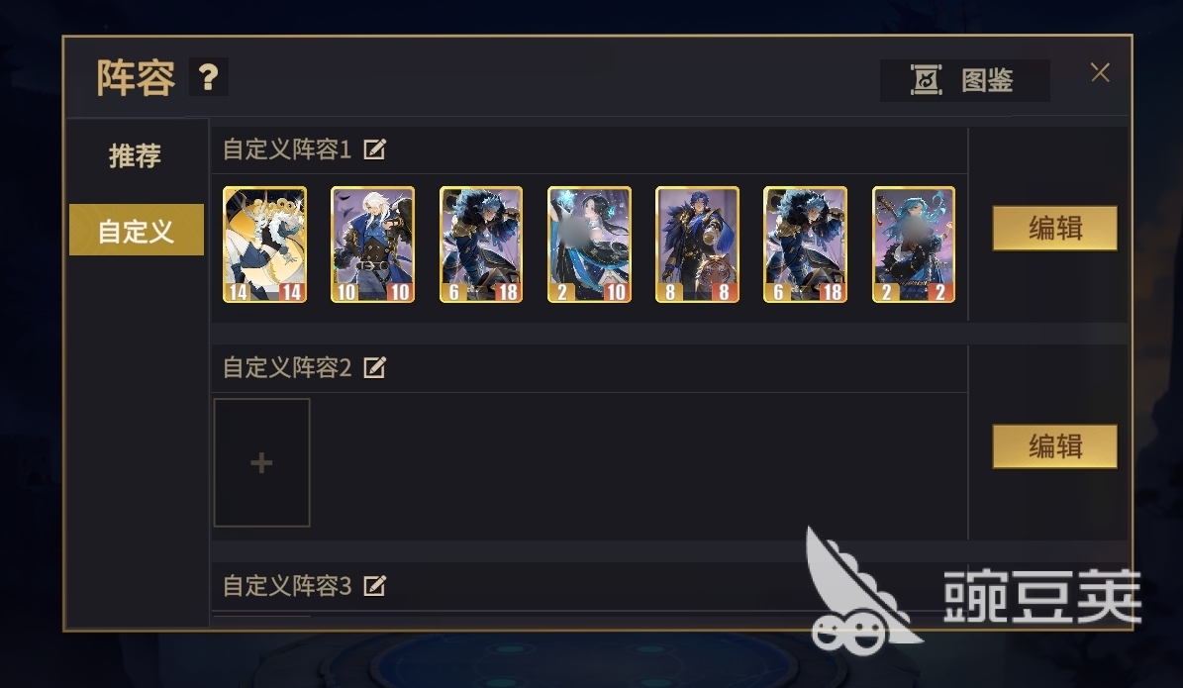
Task: Close the 阵容 panel with X
Action: [1100, 72]
